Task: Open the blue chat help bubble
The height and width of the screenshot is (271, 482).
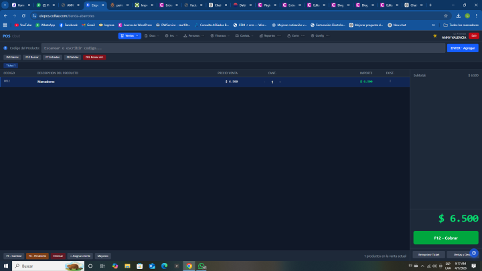Action: (474, 253)
